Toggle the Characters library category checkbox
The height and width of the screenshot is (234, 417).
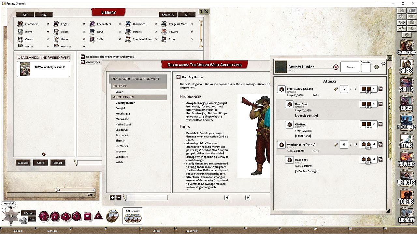48,24
